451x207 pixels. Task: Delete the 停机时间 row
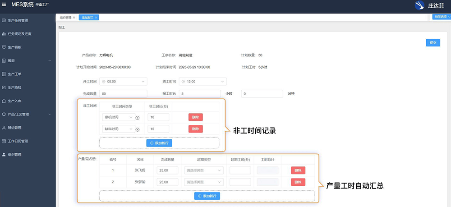(196, 117)
